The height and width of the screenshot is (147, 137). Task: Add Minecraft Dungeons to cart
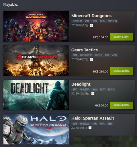[x=122, y=37]
